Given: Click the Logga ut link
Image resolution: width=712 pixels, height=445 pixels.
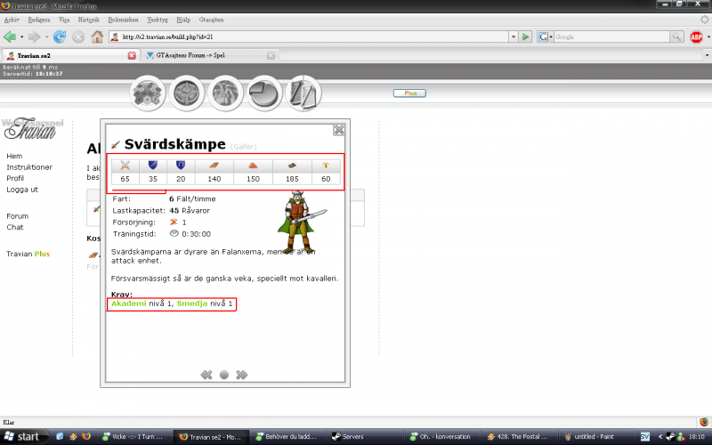Looking at the screenshot, I should [22, 190].
